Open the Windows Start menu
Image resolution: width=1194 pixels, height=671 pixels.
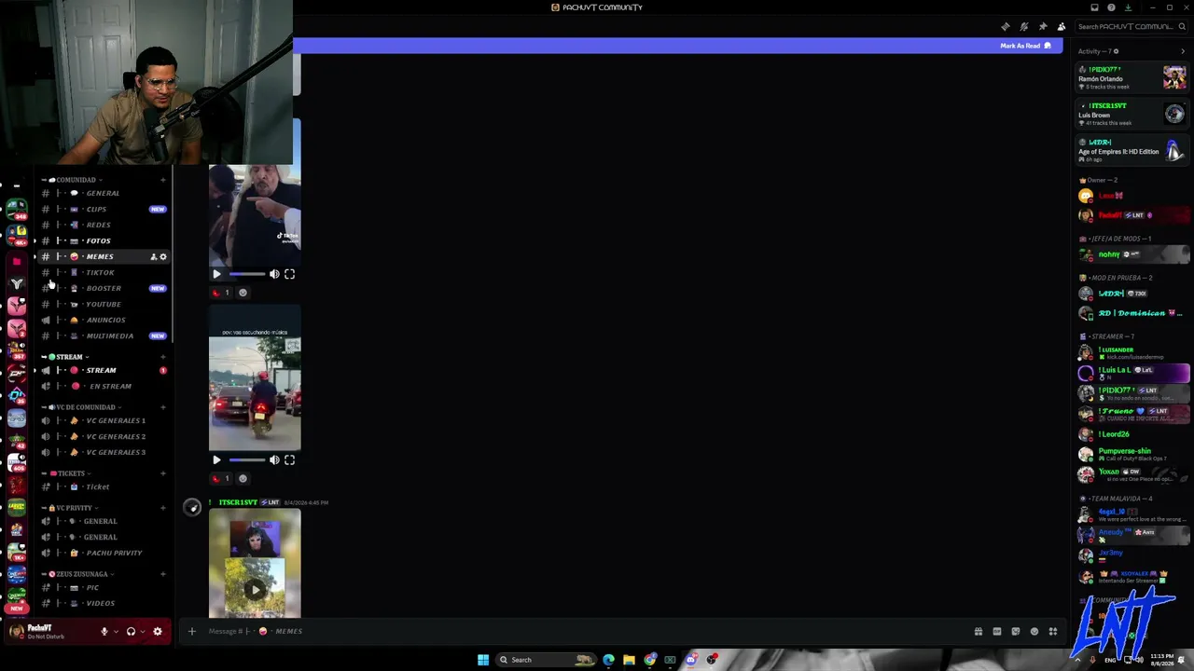coord(482,660)
